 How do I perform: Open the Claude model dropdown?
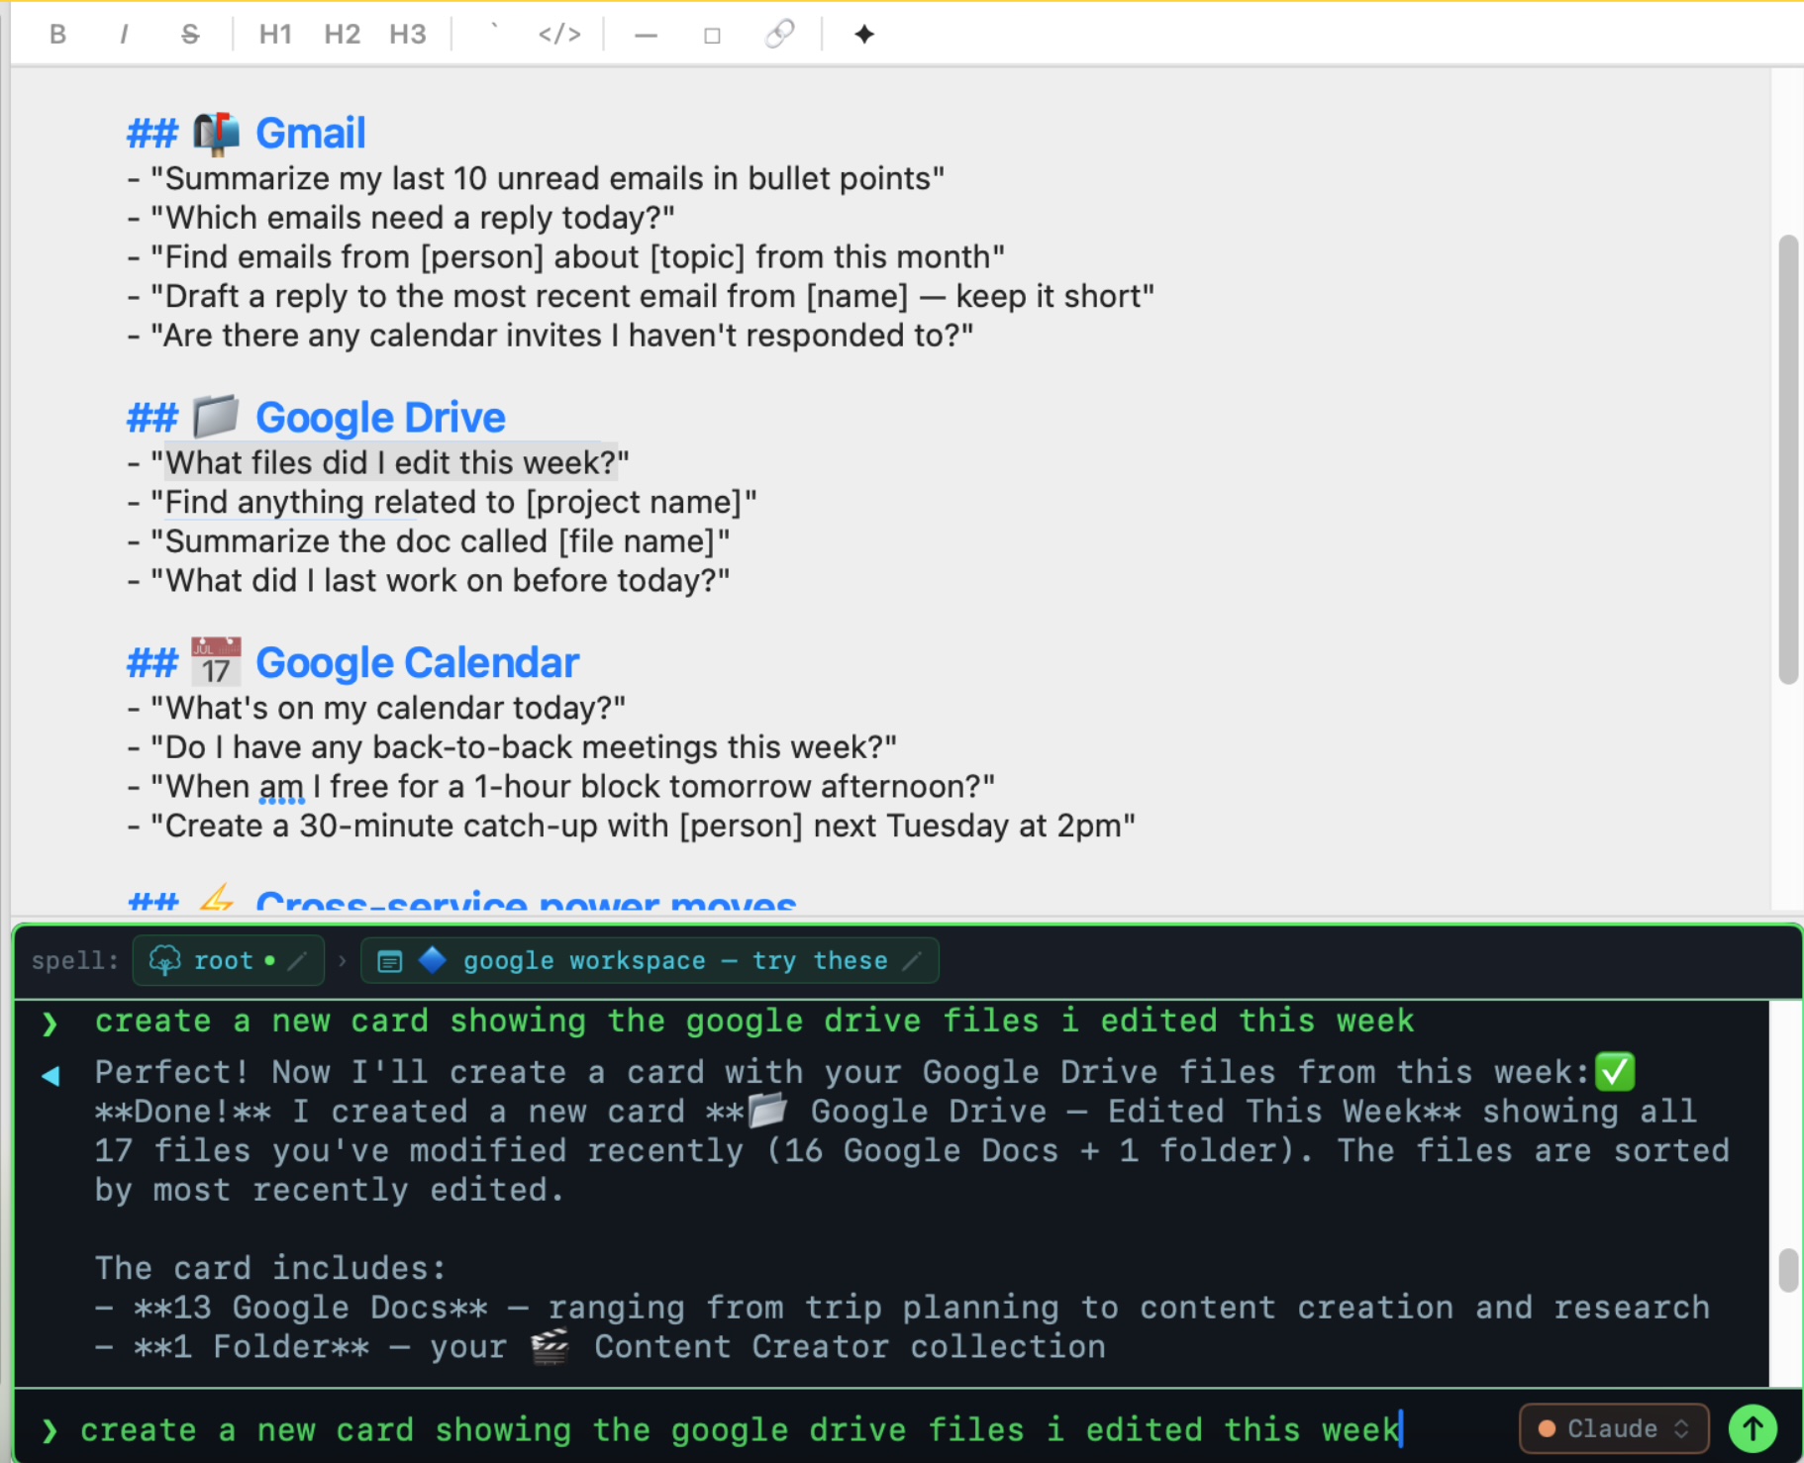click(x=1614, y=1428)
